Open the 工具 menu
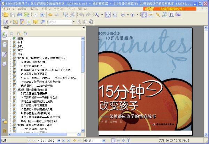The width and height of the screenshot is (209, 144). [x=70, y=9]
